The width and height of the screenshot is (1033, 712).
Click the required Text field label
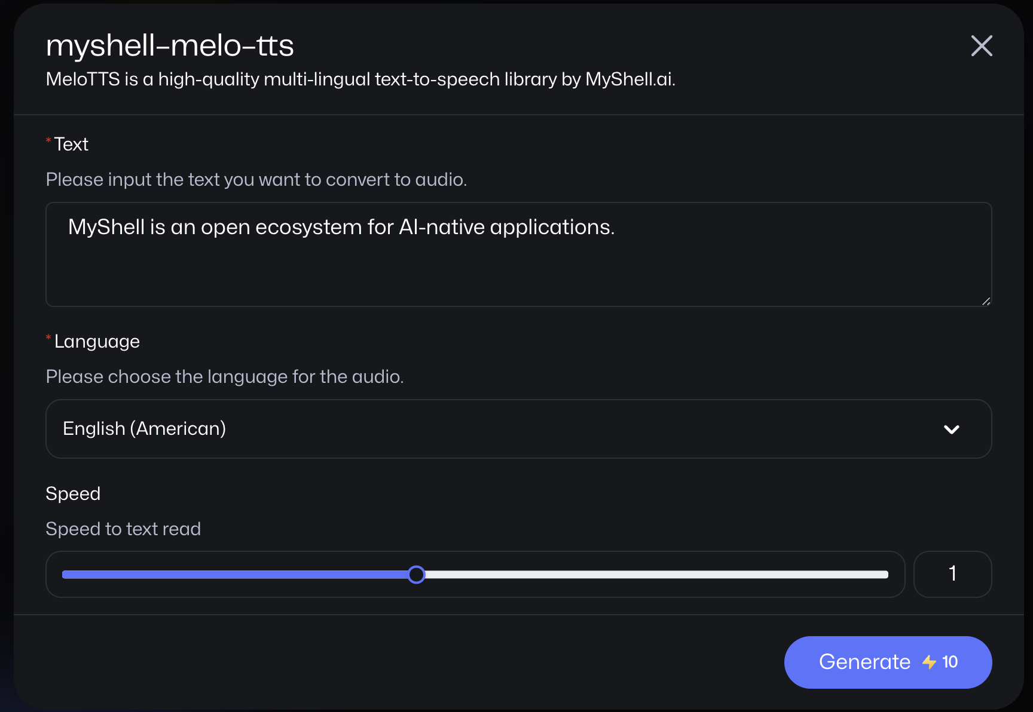point(71,144)
